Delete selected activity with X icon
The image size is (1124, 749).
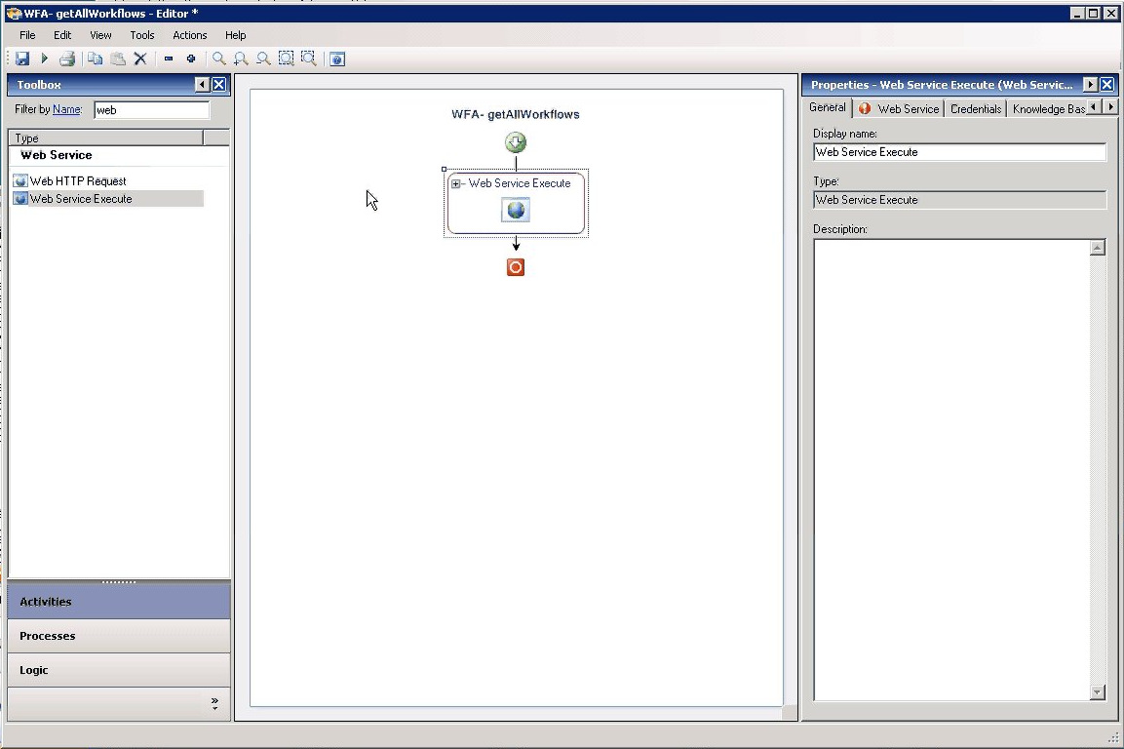[x=140, y=59]
